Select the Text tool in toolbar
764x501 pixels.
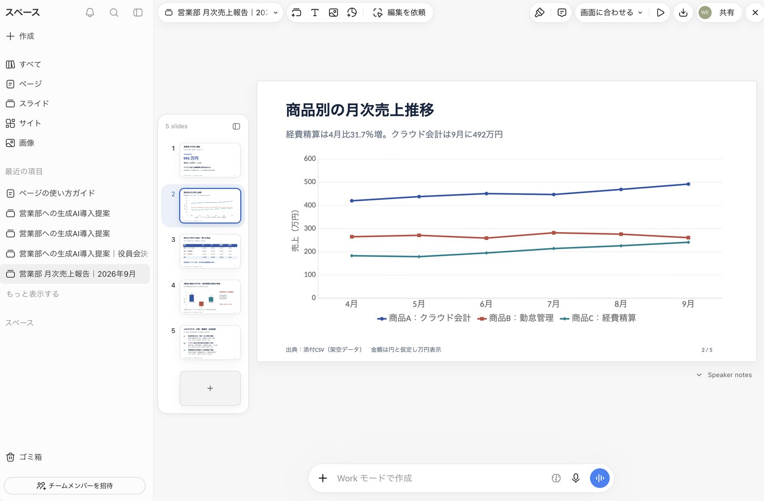click(x=315, y=12)
